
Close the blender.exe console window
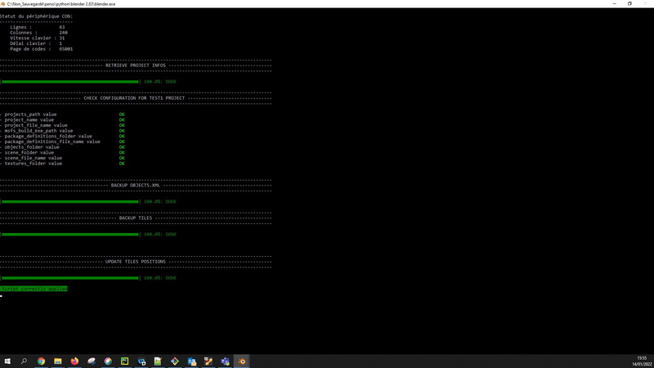[x=647, y=3]
